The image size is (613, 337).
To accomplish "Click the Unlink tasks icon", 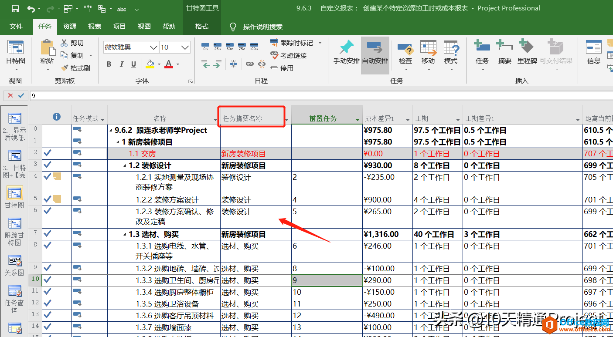I will click(262, 64).
